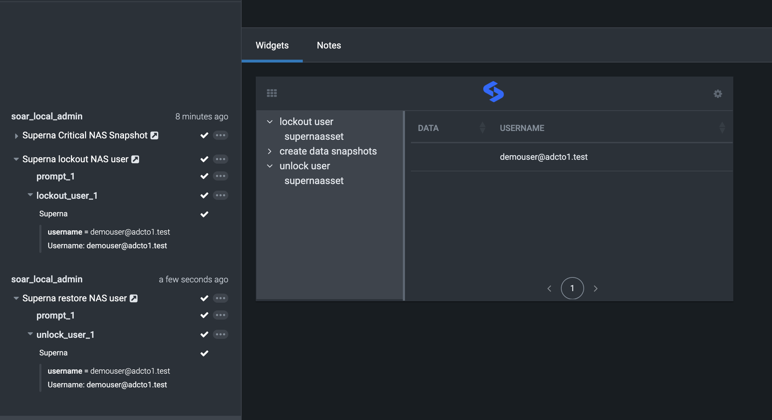Click the Superna logo icon in widget header
This screenshot has width=772, height=420.
point(493,92)
